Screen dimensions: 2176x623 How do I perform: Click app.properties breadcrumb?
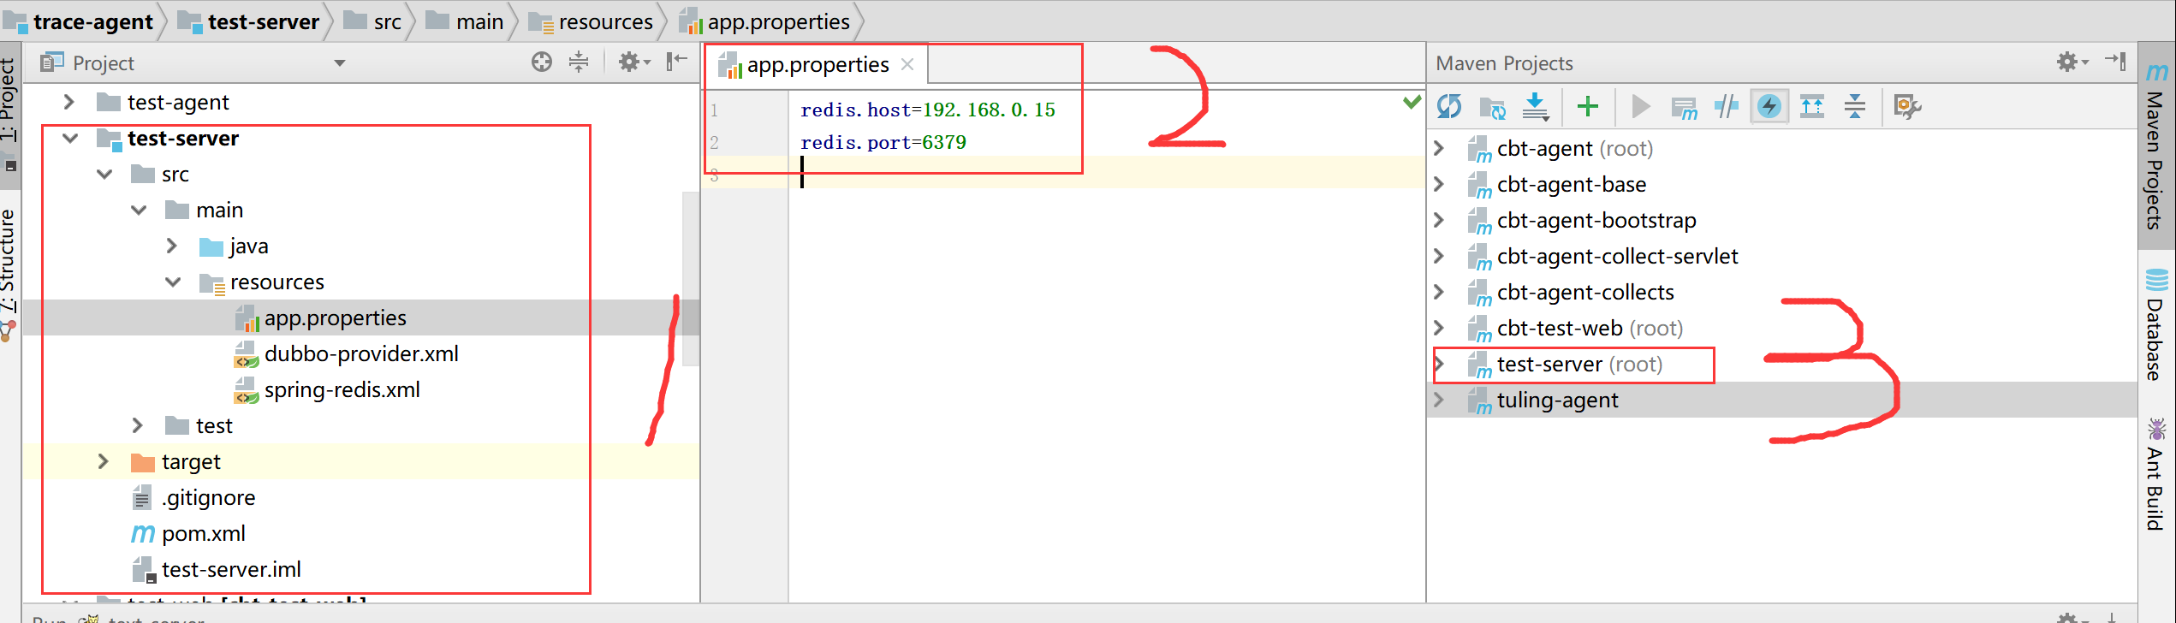[764, 22]
